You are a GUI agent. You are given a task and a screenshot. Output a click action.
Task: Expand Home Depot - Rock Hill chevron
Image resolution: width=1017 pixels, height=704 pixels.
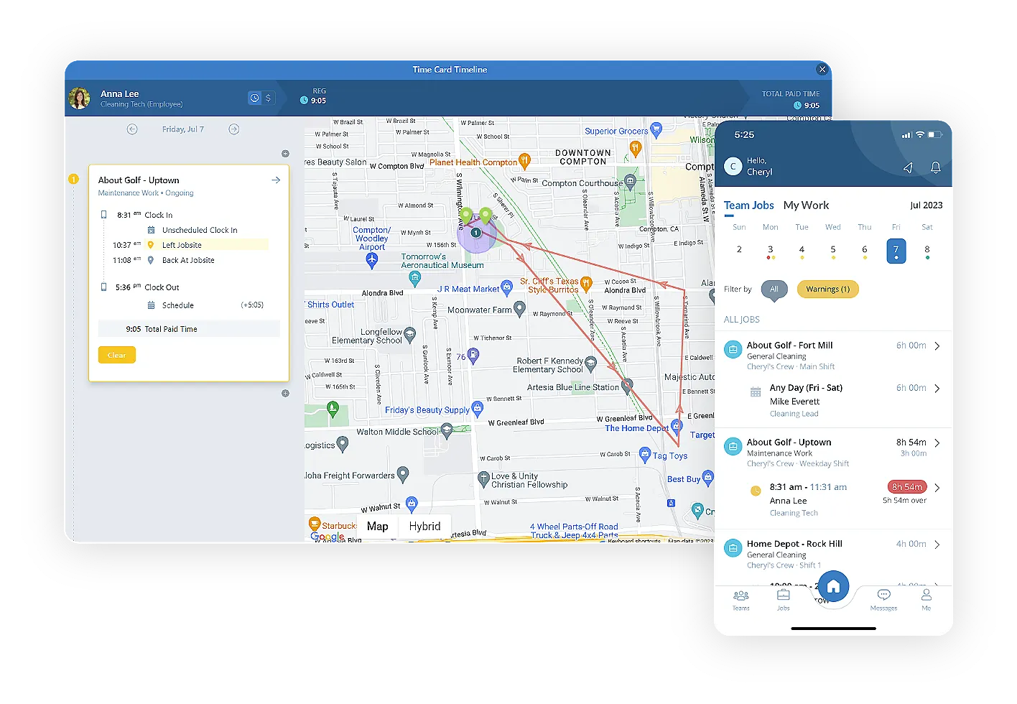click(x=937, y=545)
